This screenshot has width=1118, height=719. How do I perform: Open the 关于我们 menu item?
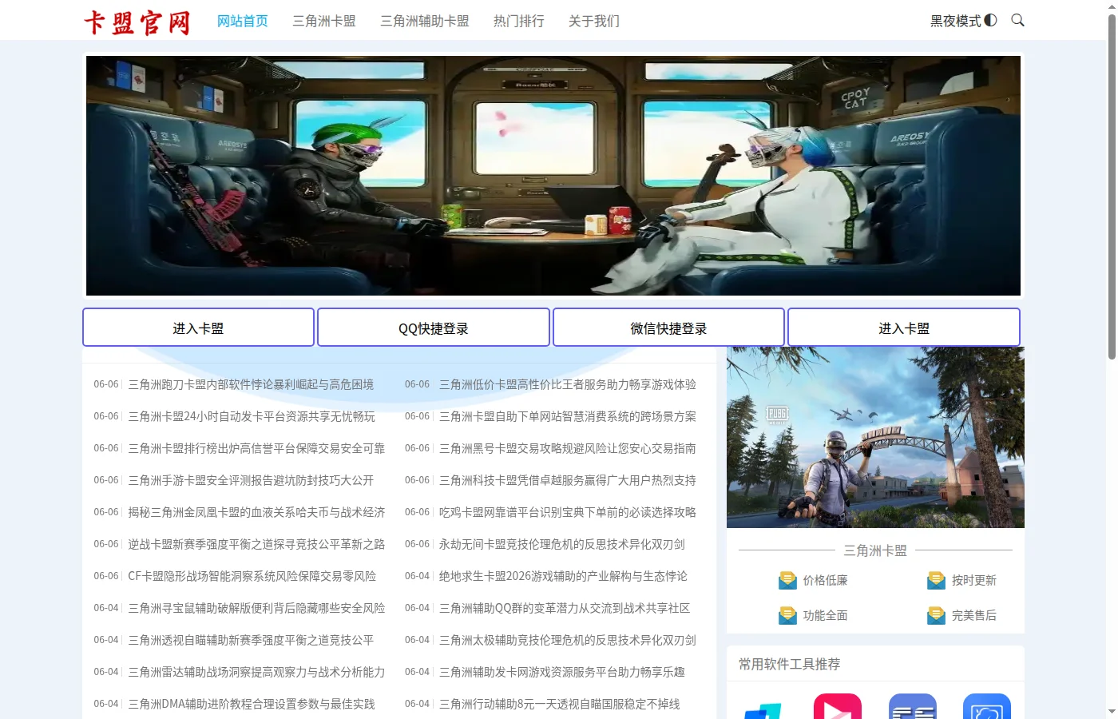coord(594,21)
